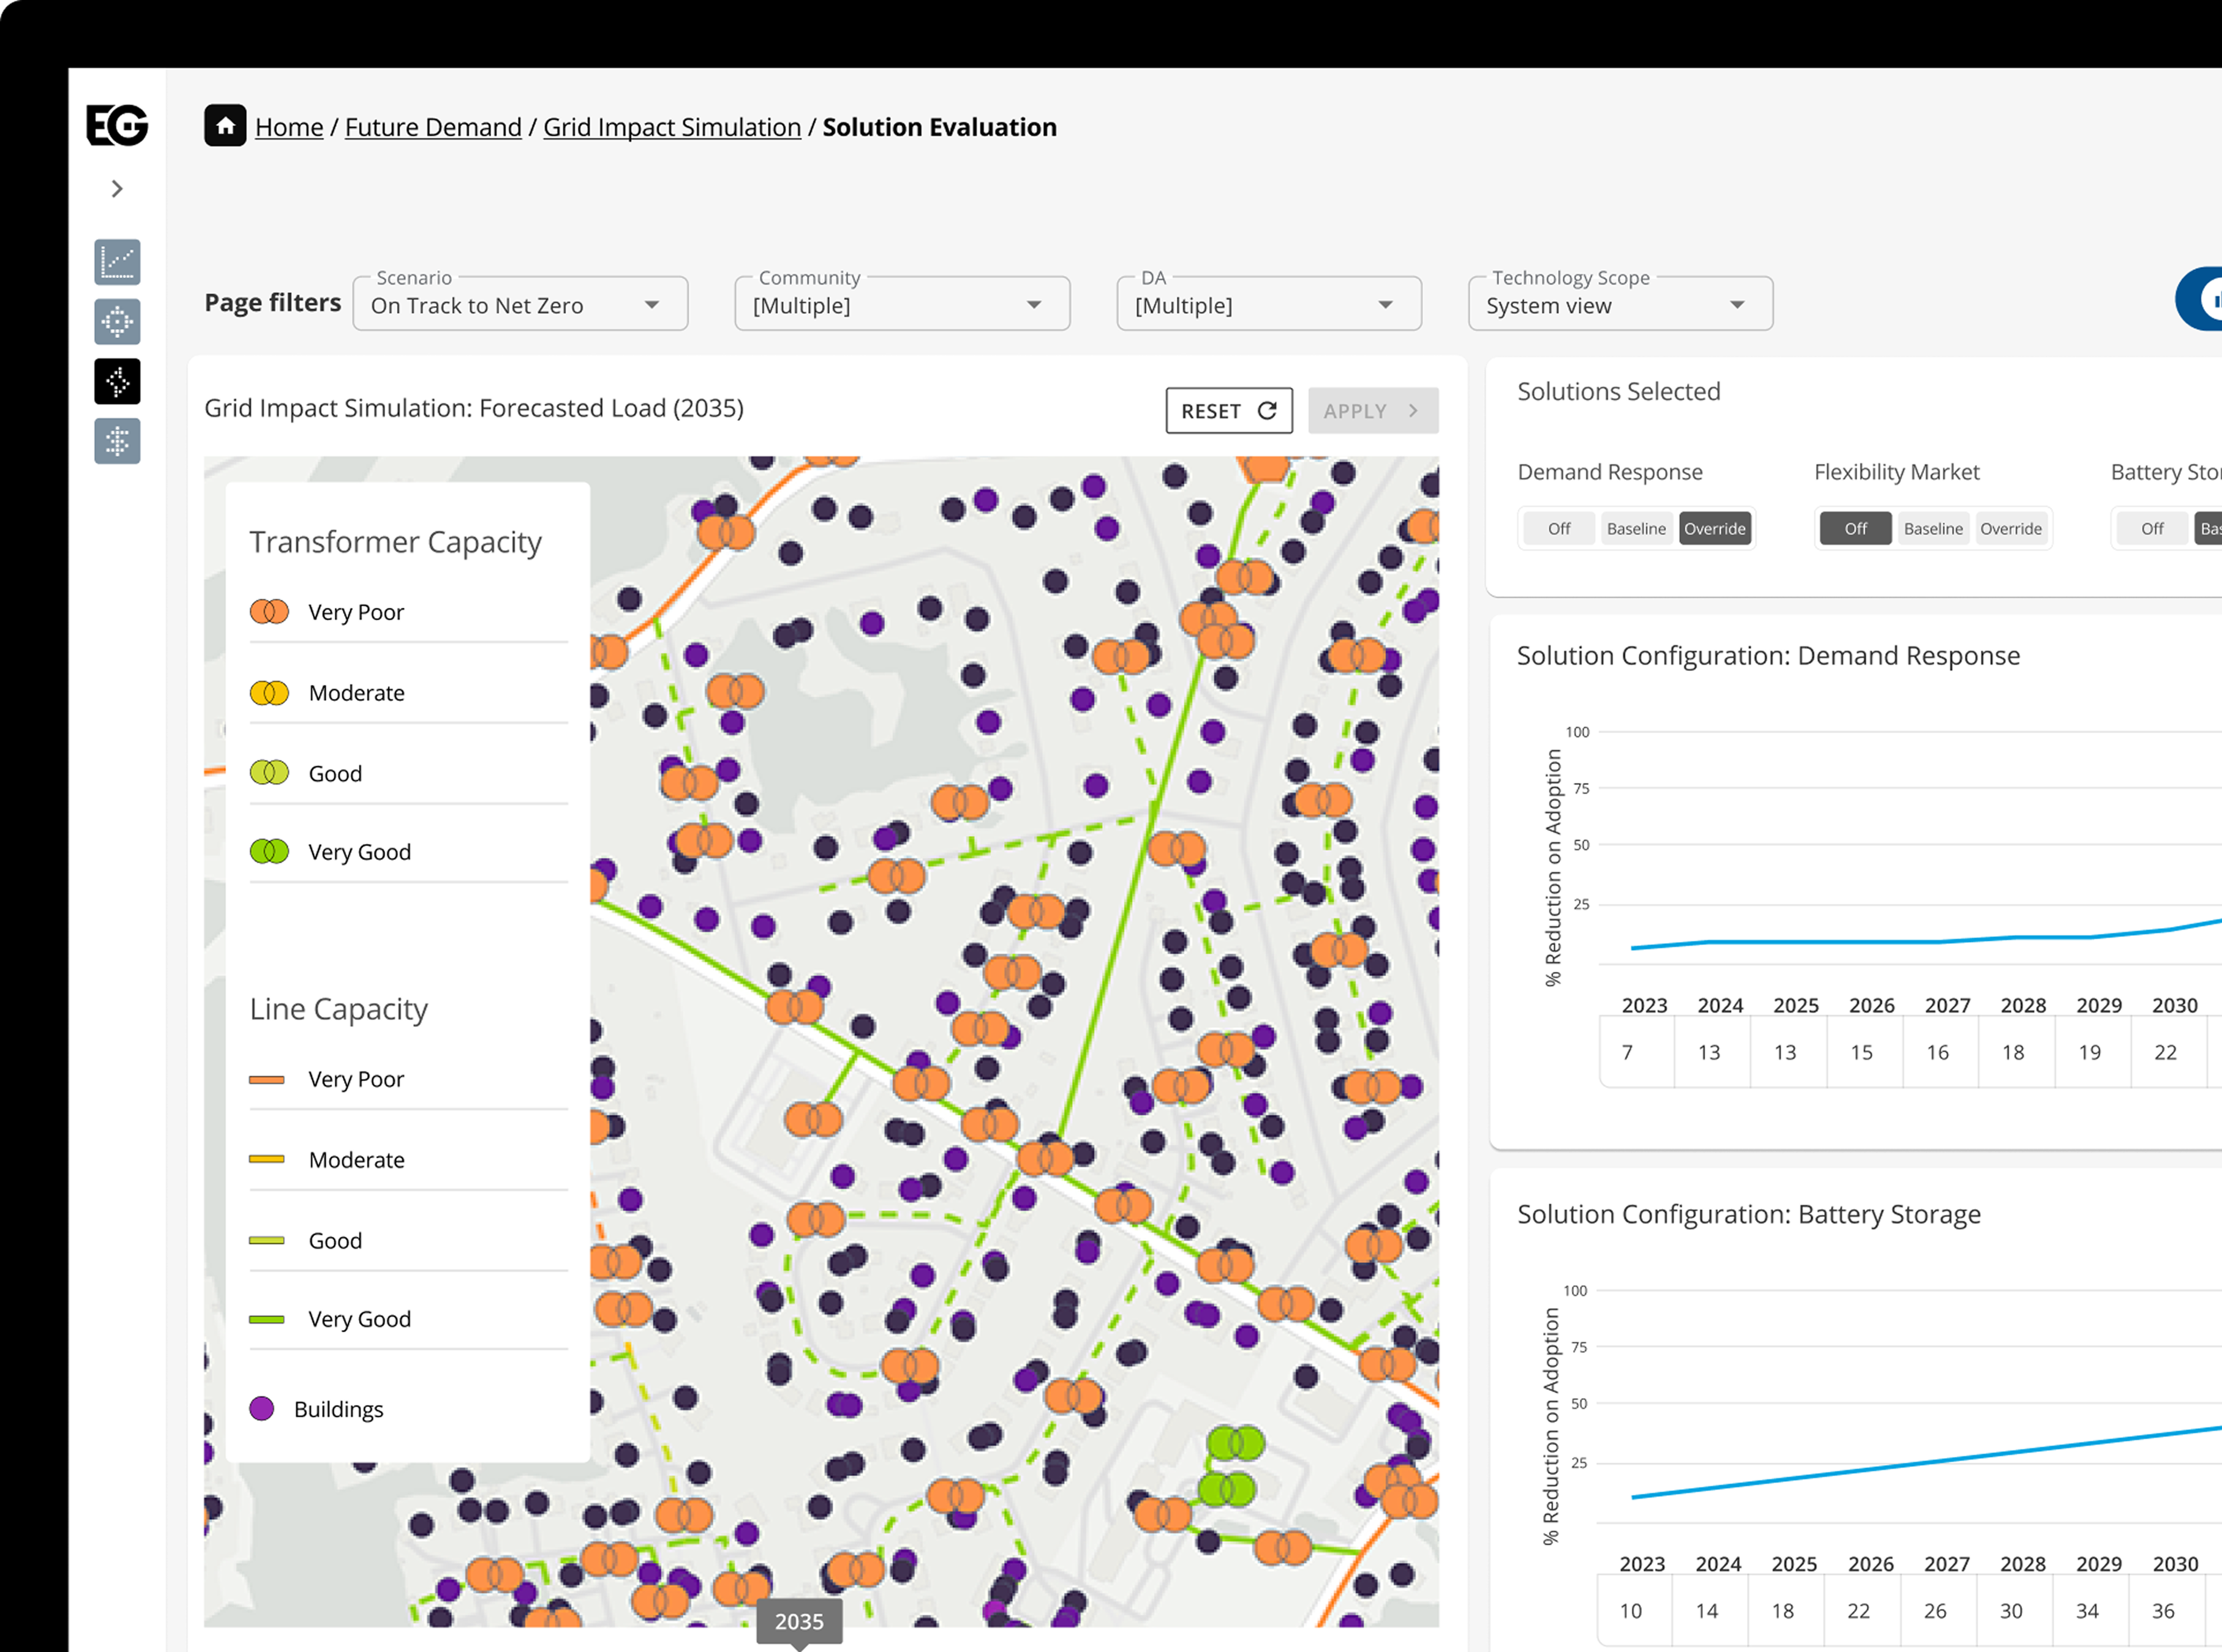Click 'Page filters' label
The image size is (2222, 1652).
tap(273, 302)
